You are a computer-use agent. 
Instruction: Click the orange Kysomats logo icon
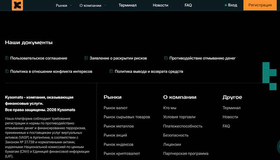(17, 5)
